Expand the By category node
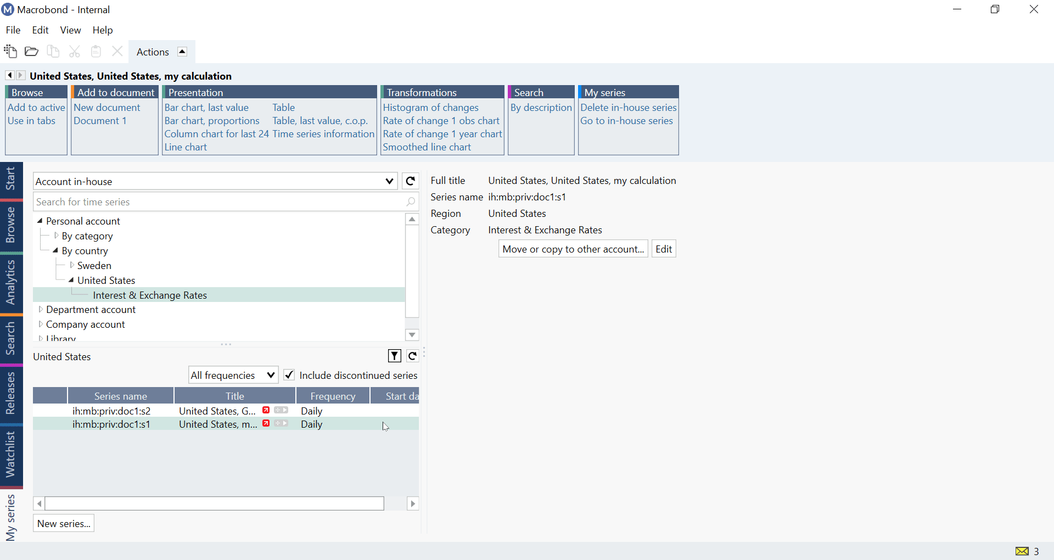 56,236
